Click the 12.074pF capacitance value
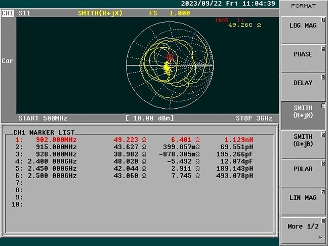This screenshot has height=246, width=328. [237, 161]
